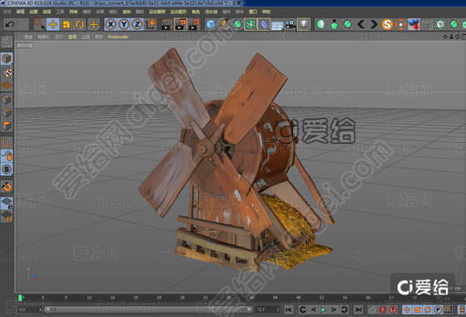Switch to Polygons mode
466x317 pixels.
pyautogui.click(x=7, y=126)
